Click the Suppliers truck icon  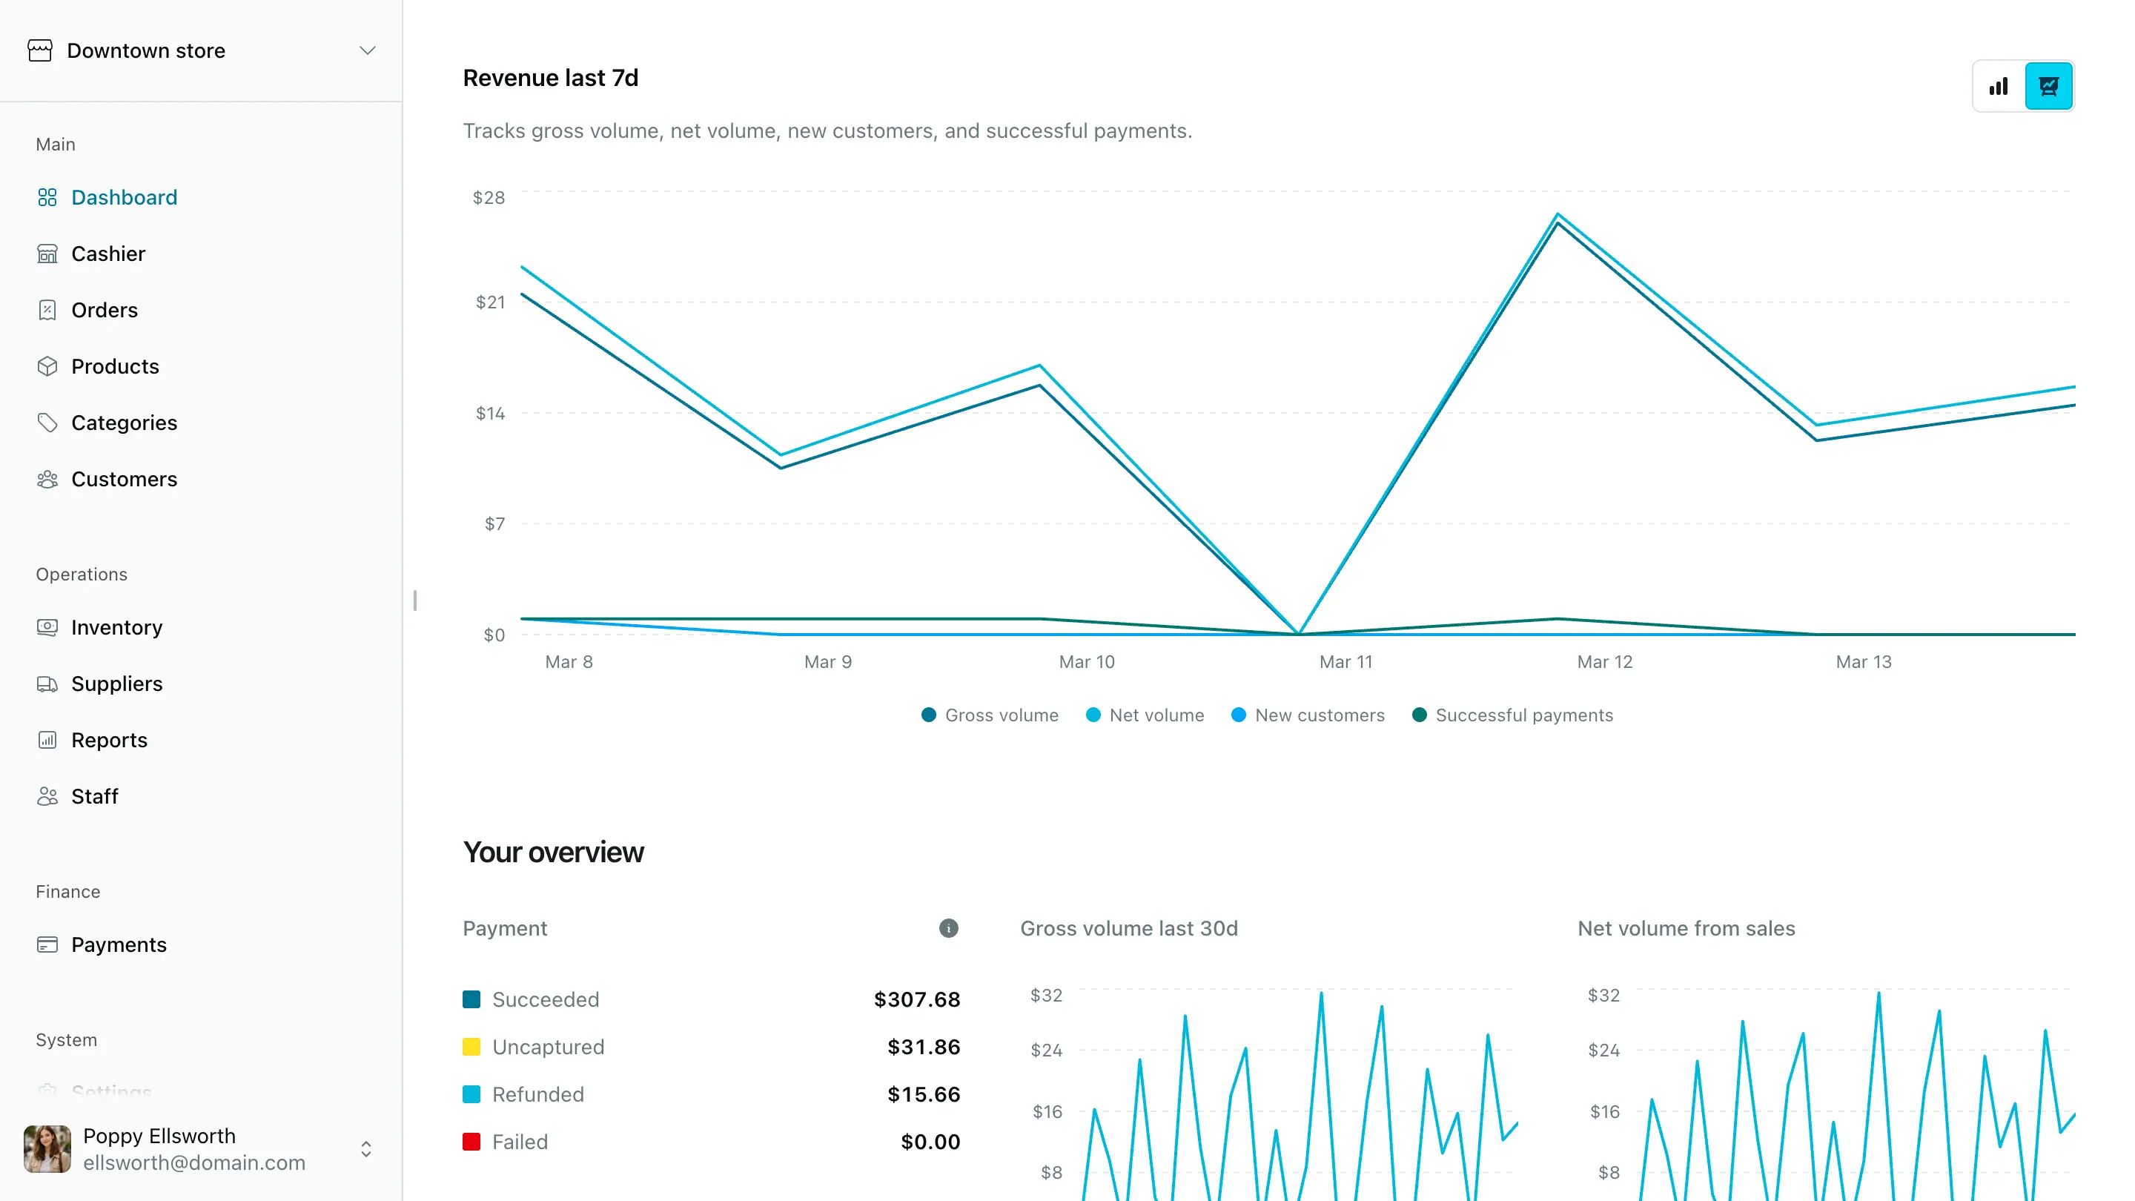[47, 684]
